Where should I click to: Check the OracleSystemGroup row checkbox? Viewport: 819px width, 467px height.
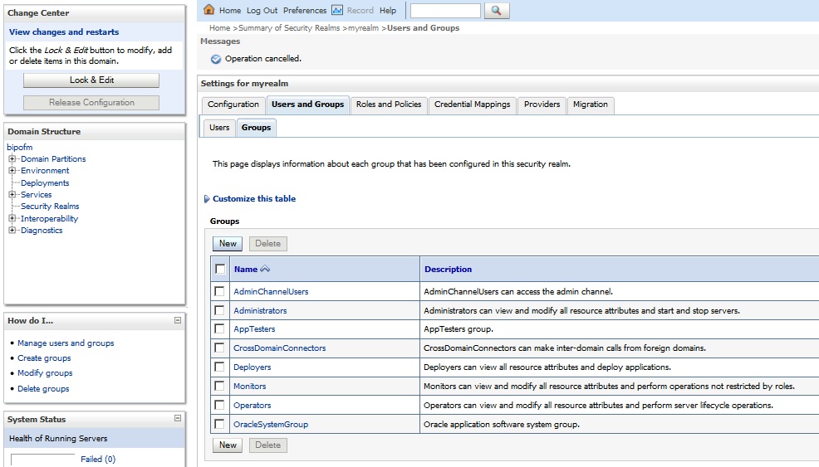coord(219,424)
